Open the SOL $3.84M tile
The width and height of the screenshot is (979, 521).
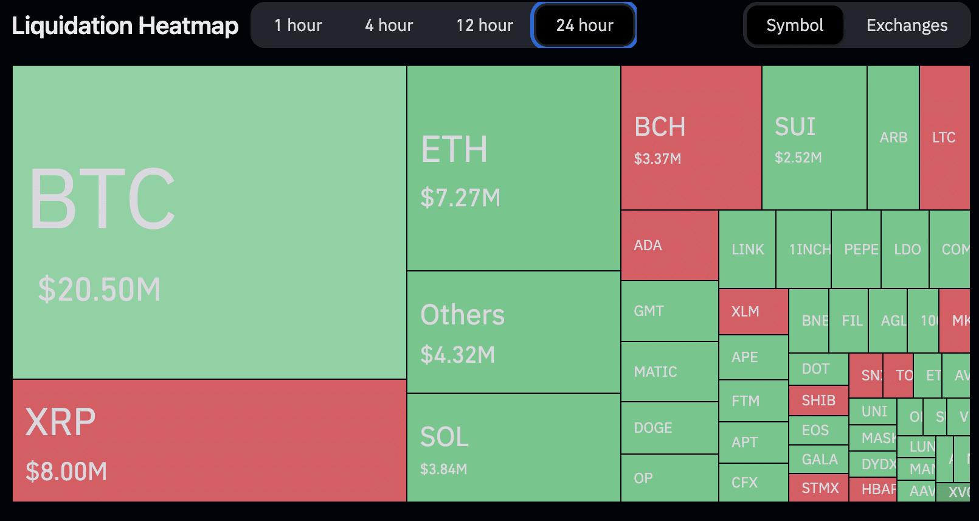(x=513, y=448)
